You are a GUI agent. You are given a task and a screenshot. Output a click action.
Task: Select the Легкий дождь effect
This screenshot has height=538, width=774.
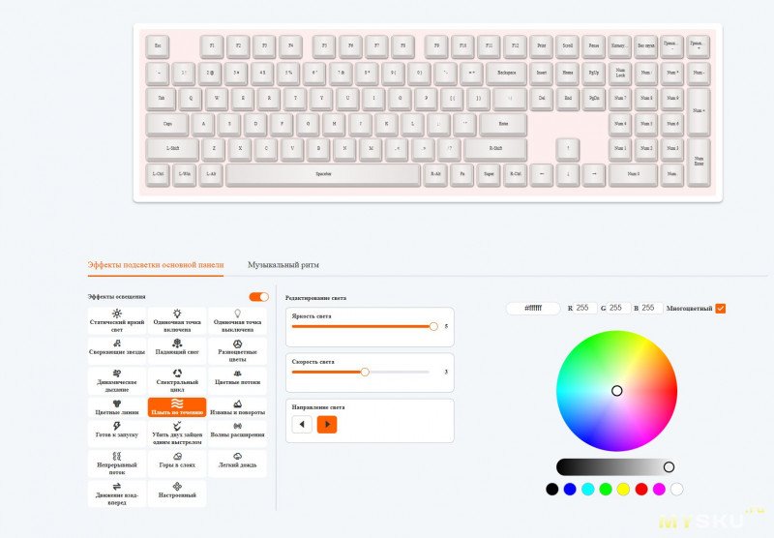click(237, 461)
